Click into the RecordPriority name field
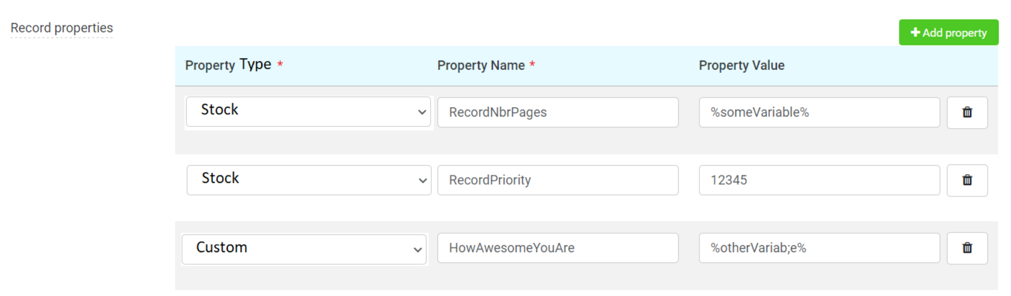Viewport: 1011px width, 296px height. [x=557, y=180]
